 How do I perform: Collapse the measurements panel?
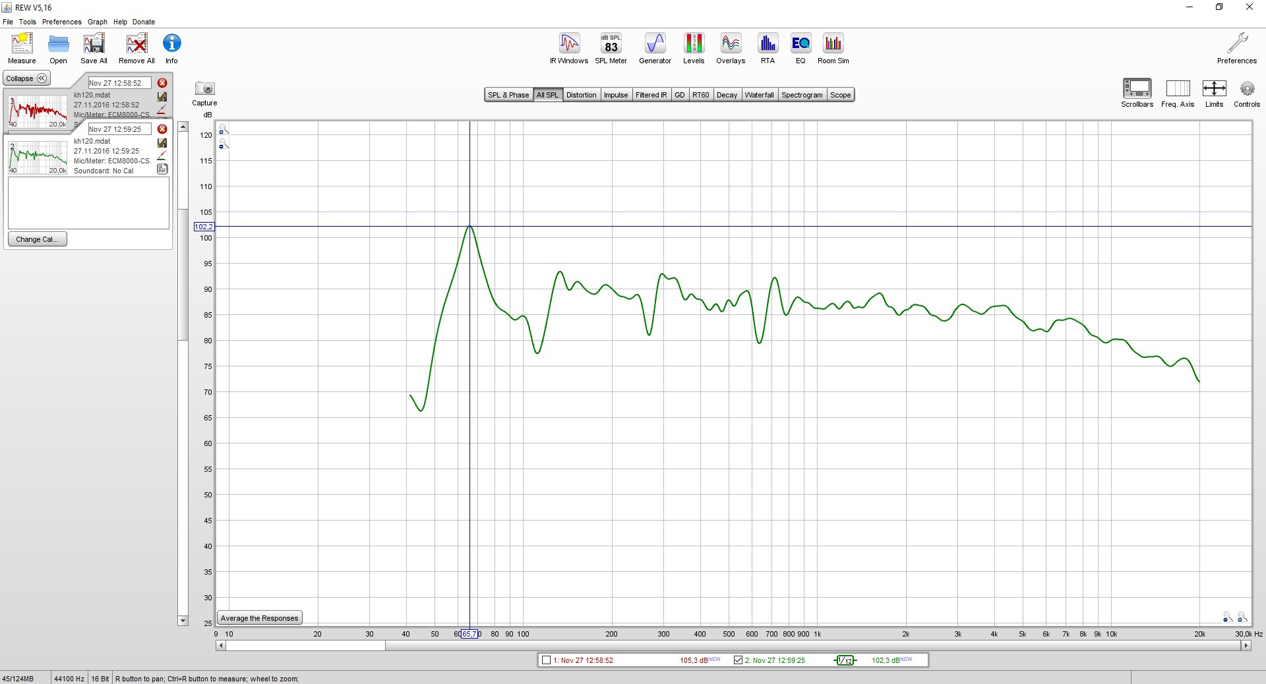27,78
